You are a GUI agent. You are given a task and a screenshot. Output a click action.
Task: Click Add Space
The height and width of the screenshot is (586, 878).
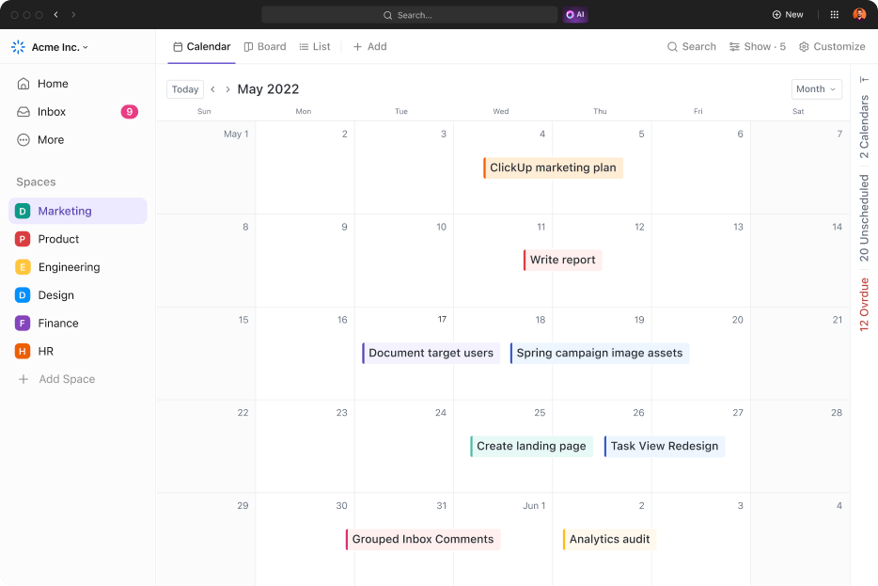pos(56,379)
